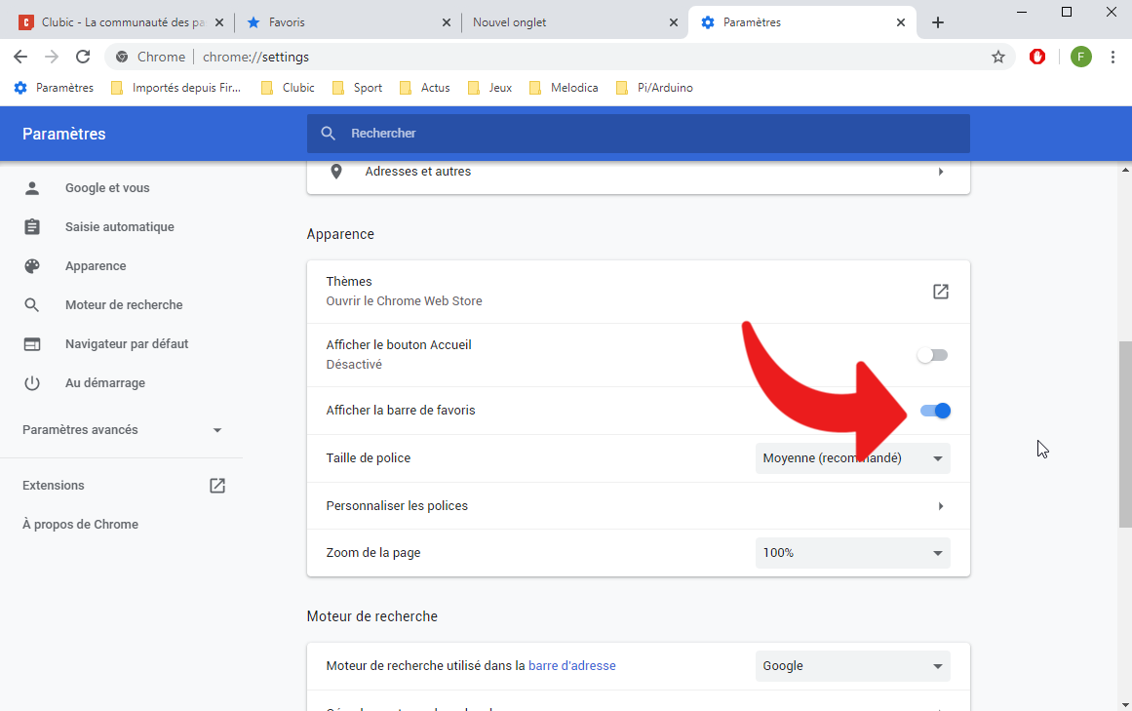Open a new tab with the plus button
This screenshot has height=711, width=1132.
point(937,22)
